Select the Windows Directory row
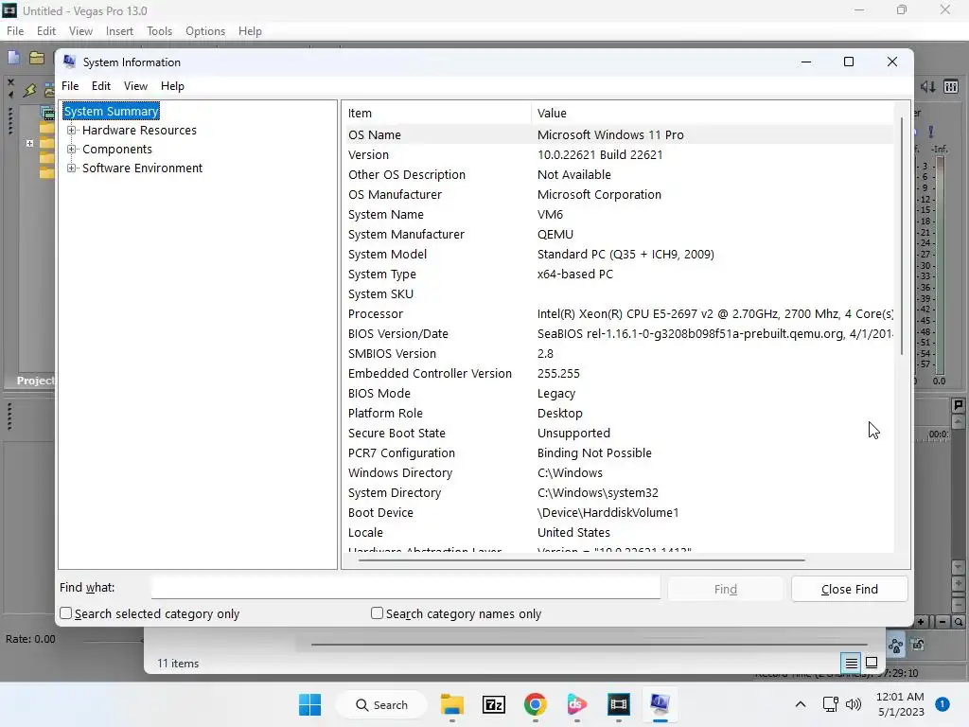The width and height of the screenshot is (969, 727). click(x=619, y=473)
